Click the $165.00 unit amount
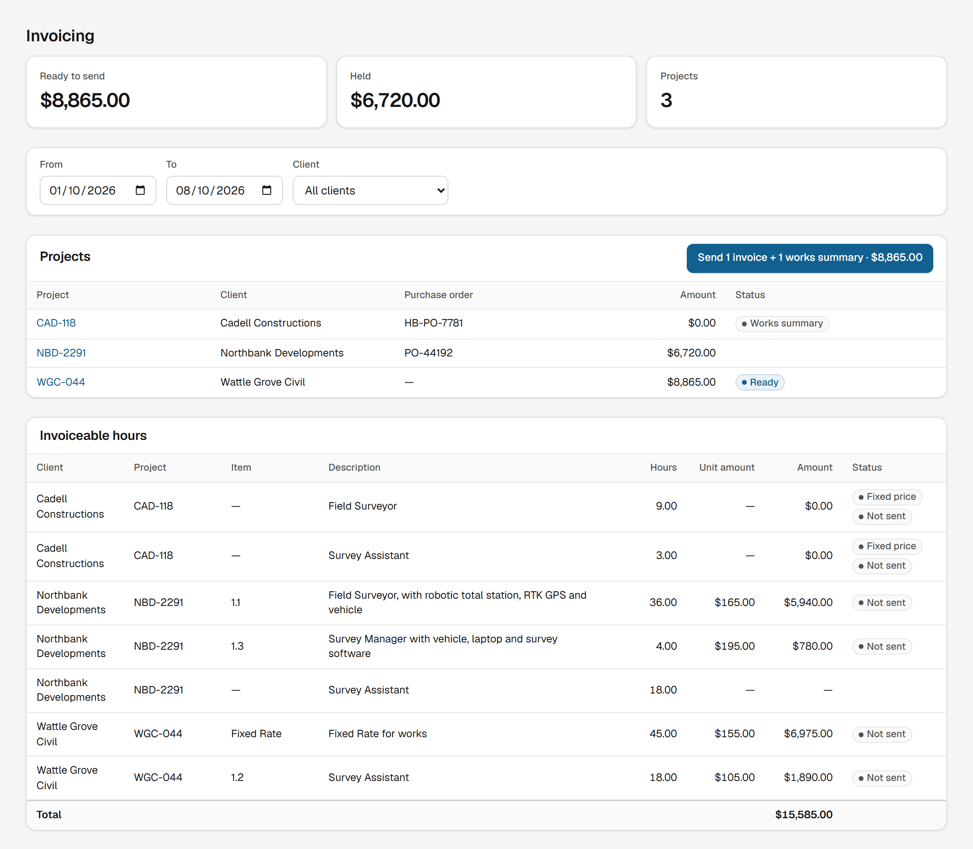This screenshot has width=973, height=849. click(x=735, y=603)
